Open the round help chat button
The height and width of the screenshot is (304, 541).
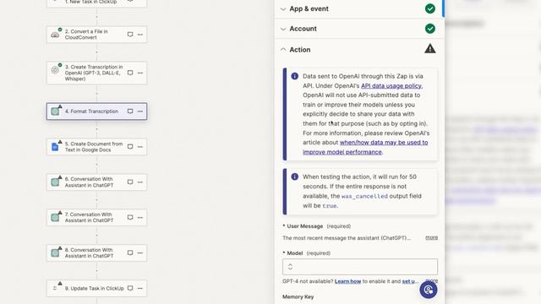[x=429, y=290]
